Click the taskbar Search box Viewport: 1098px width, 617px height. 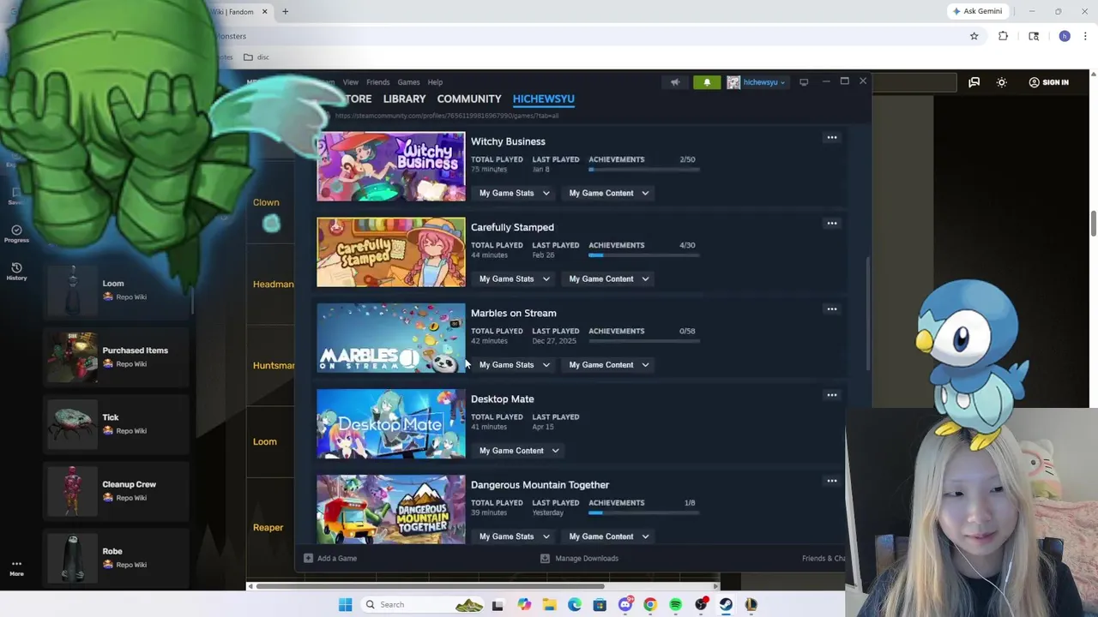coord(422,604)
